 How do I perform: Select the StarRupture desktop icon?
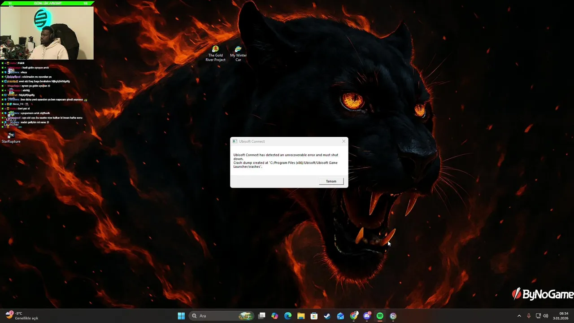click(x=11, y=138)
